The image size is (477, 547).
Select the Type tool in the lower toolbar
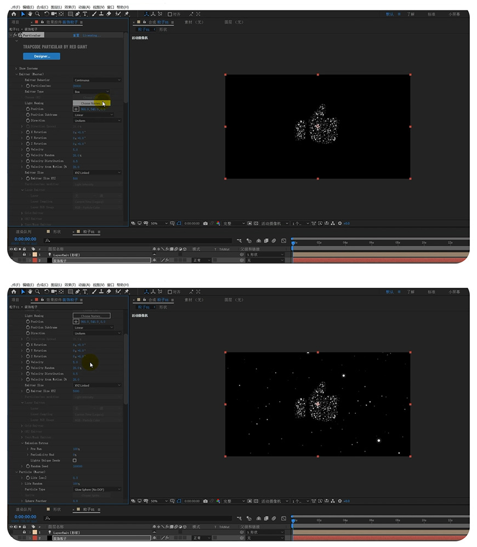pos(85,292)
